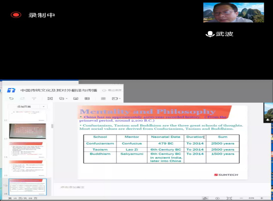Insert a table from toolbar

[x=87, y=98]
